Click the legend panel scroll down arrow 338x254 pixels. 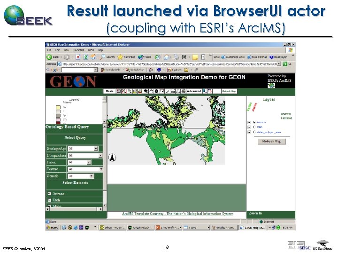[x=104, y=122]
